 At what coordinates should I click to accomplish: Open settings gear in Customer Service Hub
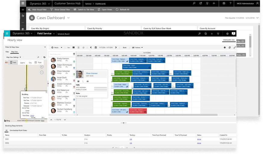(224, 3)
